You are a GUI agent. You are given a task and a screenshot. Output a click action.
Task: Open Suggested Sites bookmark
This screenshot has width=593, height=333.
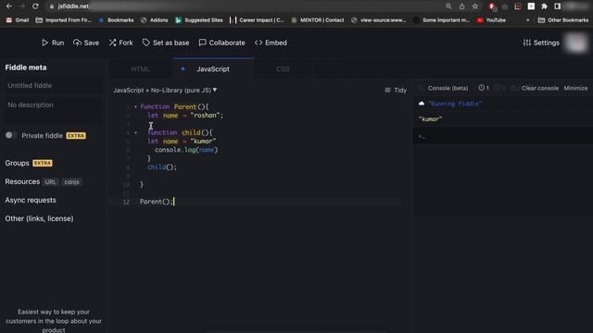199,20
